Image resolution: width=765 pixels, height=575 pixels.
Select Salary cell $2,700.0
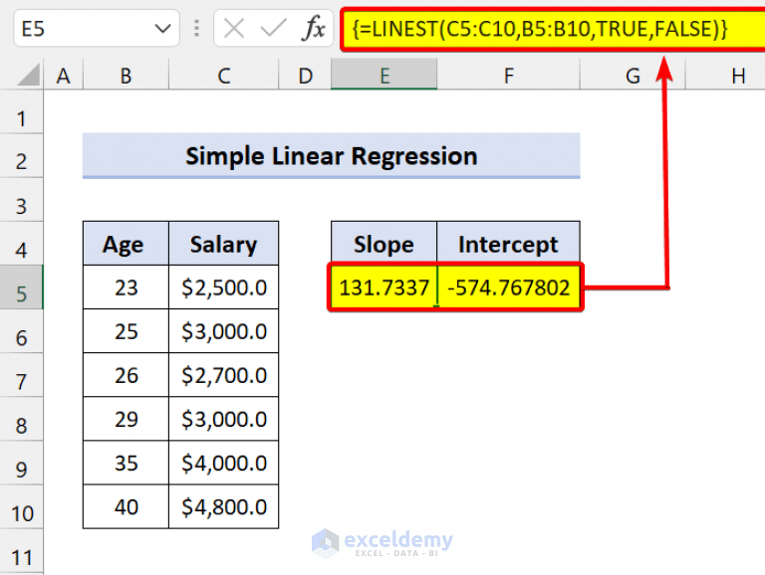tap(224, 375)
